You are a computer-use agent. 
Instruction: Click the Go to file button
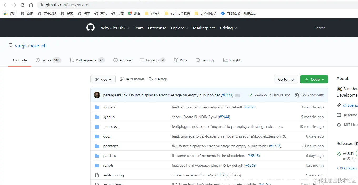tap(286, 79)
